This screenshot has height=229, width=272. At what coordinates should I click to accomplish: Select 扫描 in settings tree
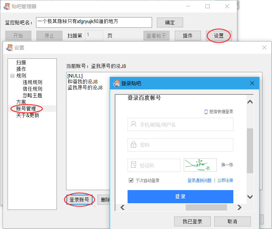pos(21,62)
